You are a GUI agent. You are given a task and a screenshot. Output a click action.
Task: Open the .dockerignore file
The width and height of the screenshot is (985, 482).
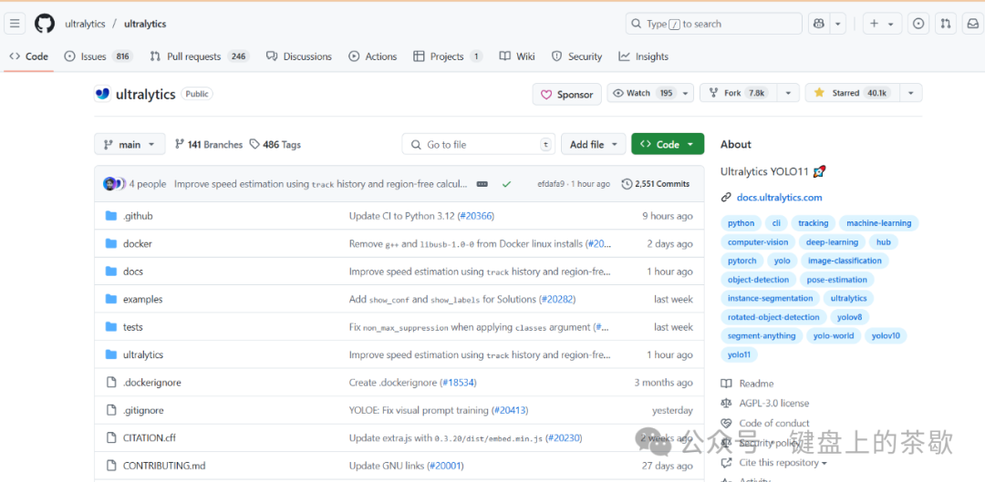[152, 382]
